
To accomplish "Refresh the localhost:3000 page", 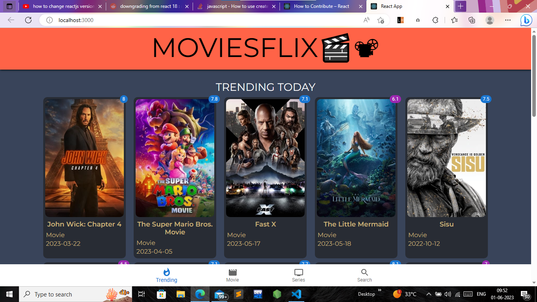I will click(x=28, y=20).
